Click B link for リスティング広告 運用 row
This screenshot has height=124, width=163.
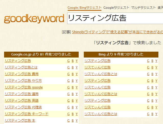click(x=73, y=94)
